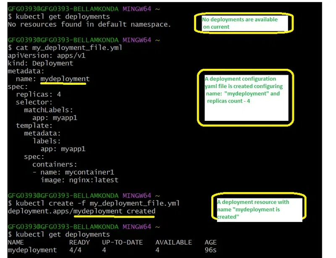This screenshot has height=258, width=336.
Task: Click the "4/4" READY value for mydeployment
Action: (x=76, y=250)
